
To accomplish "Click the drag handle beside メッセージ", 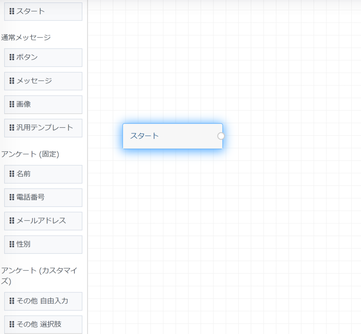I will 12,81.
